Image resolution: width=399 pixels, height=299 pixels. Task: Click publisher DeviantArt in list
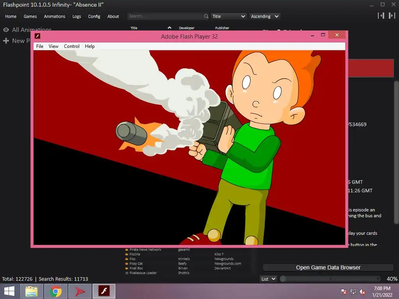coord(222,268)
